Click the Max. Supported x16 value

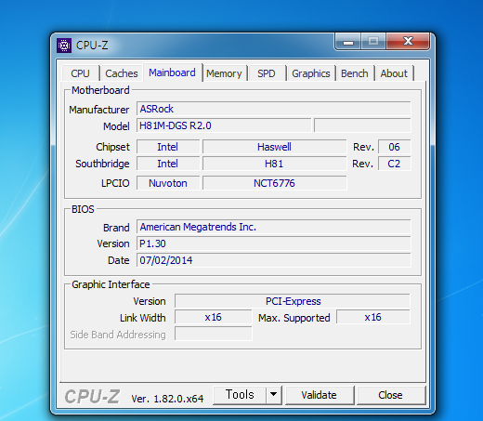(x=373, y=318)
